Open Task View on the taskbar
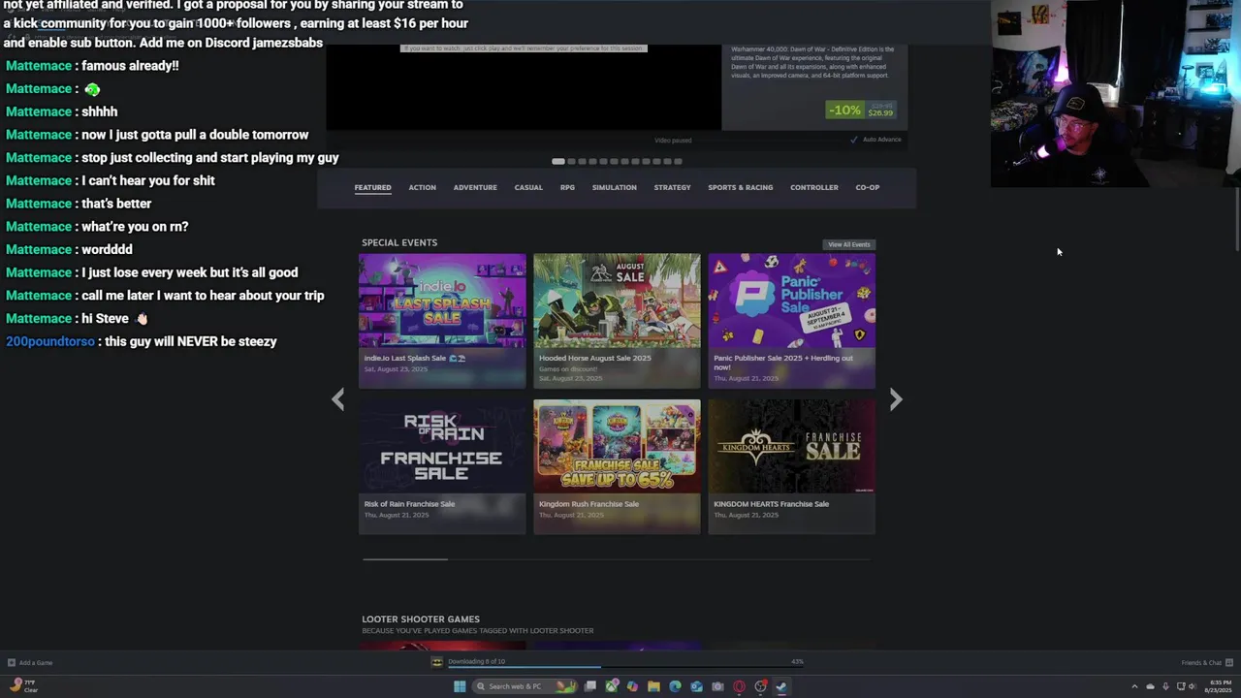The height and width of the screenshot is (698, 1241). [x=589, y=686]
